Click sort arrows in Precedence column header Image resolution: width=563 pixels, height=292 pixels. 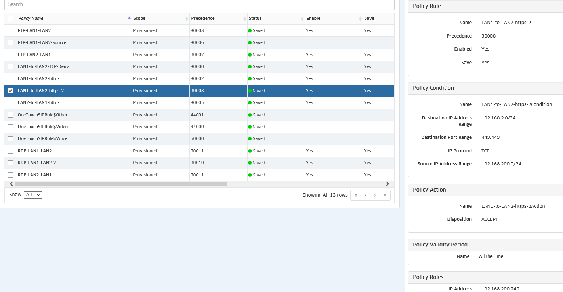pyautogui.click(x=244, y=19)
